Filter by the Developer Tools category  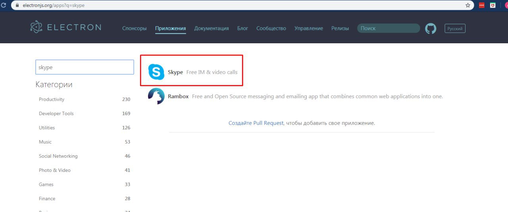tap(85, 114)
